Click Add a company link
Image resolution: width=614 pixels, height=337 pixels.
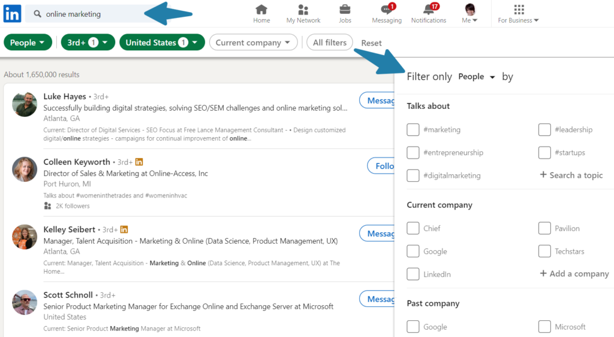click(x=574, y=274)
